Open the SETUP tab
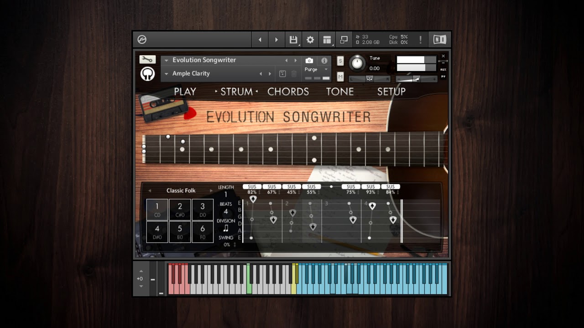 tap(391, 92)
